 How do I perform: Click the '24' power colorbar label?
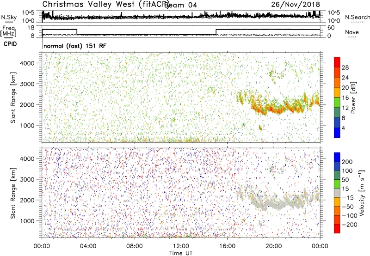click(345, 78)
